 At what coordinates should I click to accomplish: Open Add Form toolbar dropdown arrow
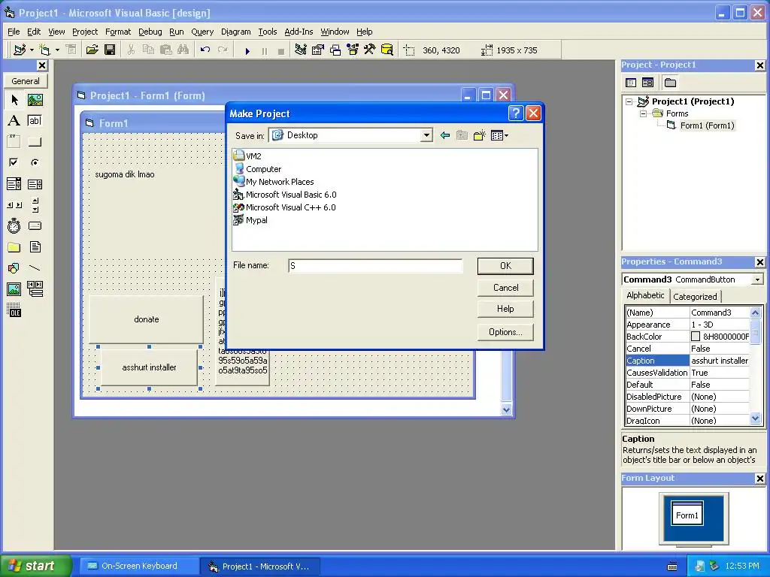(57, 50)
